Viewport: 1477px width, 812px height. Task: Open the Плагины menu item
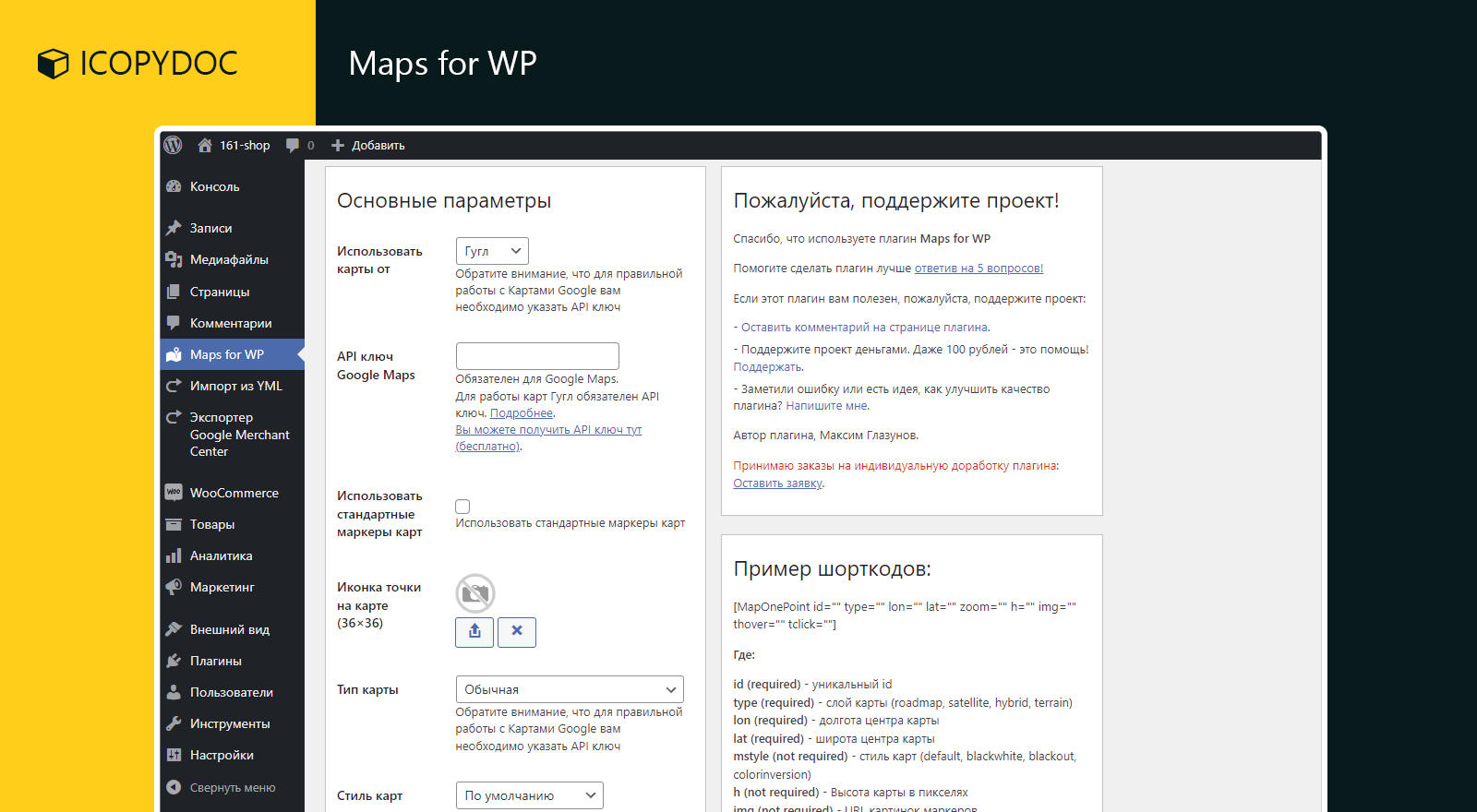click(x=215, y=661)
